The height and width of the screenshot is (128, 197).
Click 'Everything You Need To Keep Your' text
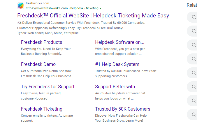[46, 49]
